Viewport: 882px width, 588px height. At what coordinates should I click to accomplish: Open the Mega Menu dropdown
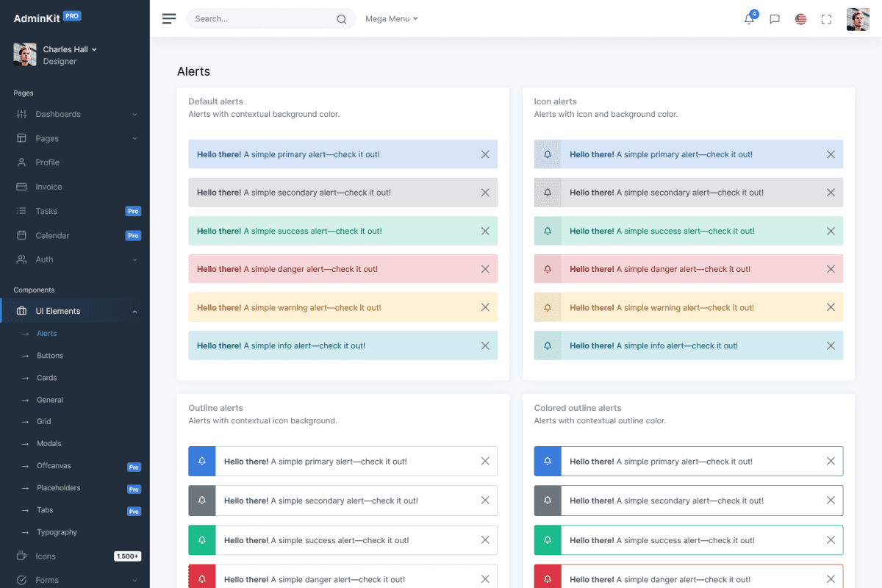[x=392, y=19]
